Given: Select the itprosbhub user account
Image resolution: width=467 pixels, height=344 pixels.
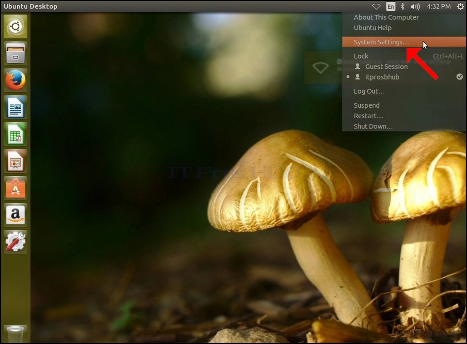Looking at the screenshot, I should pyautogui.click(x=404, y=77).
